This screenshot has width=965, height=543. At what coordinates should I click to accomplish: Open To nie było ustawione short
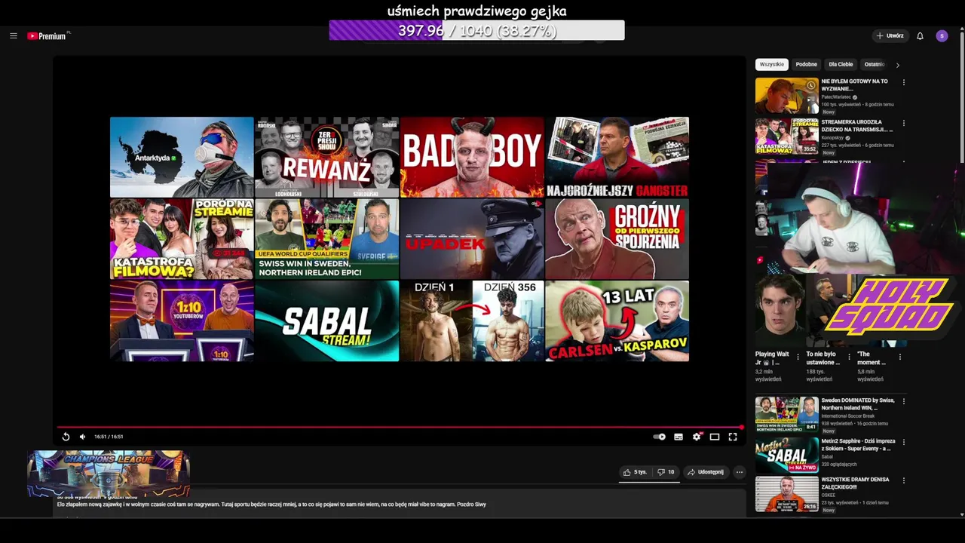[x=822, y=358]
